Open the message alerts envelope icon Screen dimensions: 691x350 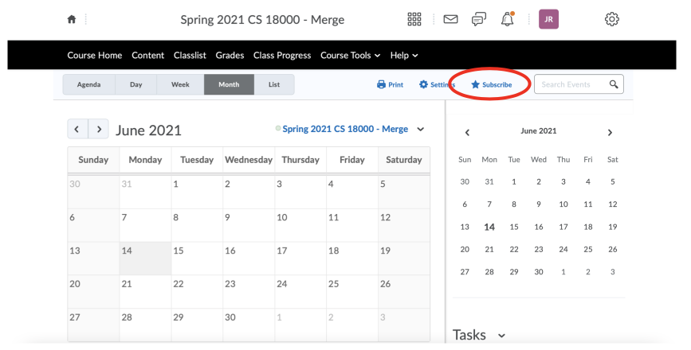click(x=450, y=19)
